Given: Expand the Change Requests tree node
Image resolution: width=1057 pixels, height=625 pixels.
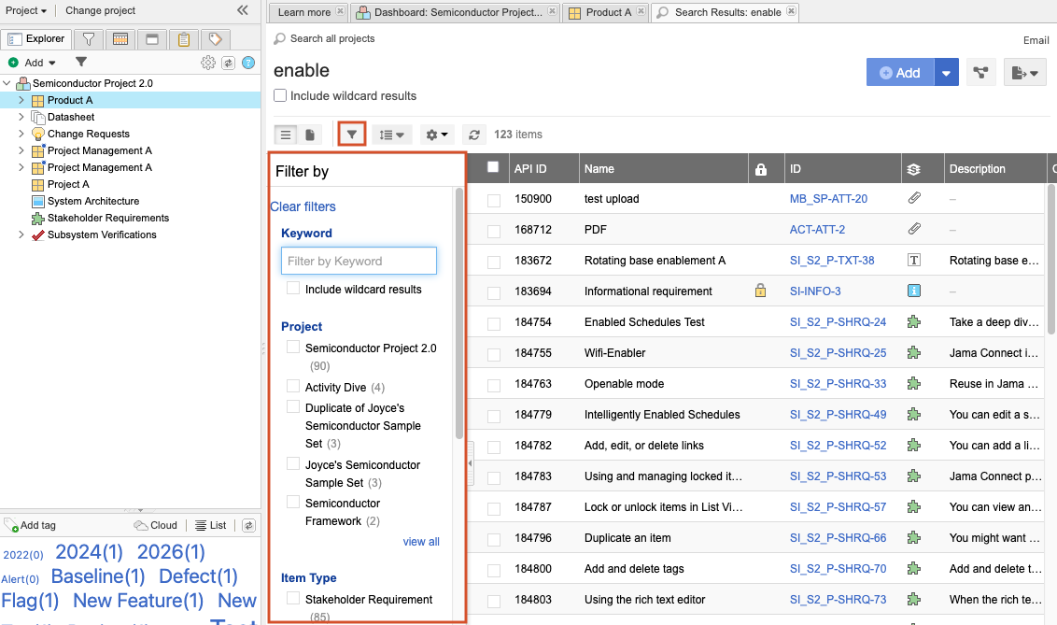Looking at the screenshot, I should pyautogui.click(x=21, y=134).
